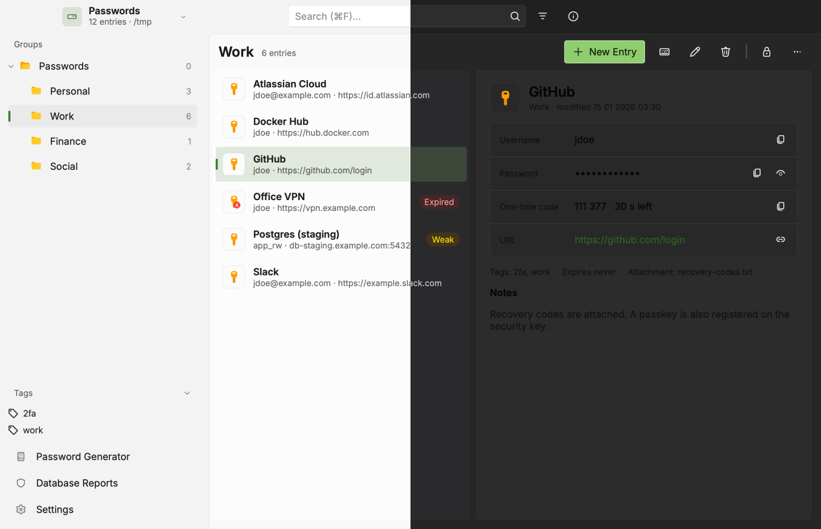Click the Database Reports shield icon

[21, 483]
